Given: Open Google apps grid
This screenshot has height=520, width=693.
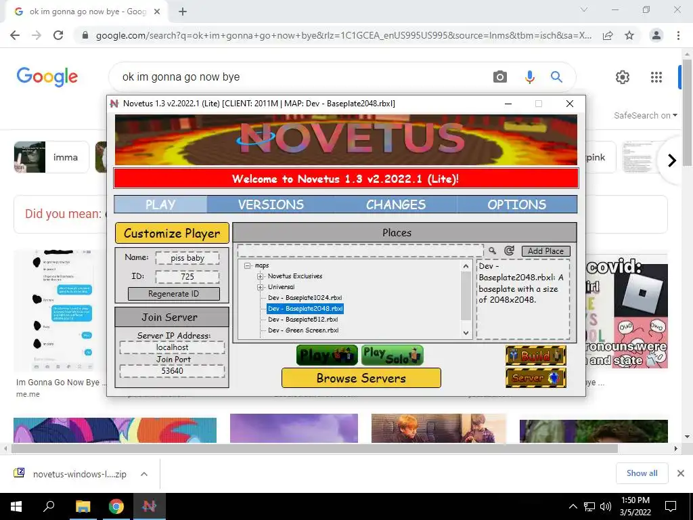Looking at the screenshot, I should pyautogui.click(x=656, y=77).
